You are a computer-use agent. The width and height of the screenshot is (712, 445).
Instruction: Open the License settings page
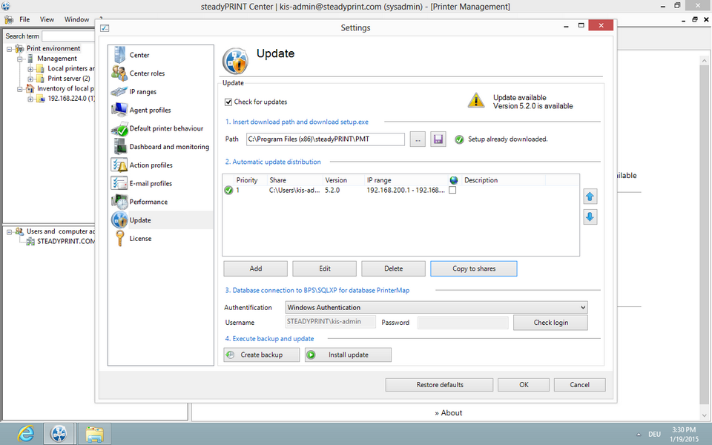coord(140,239)
